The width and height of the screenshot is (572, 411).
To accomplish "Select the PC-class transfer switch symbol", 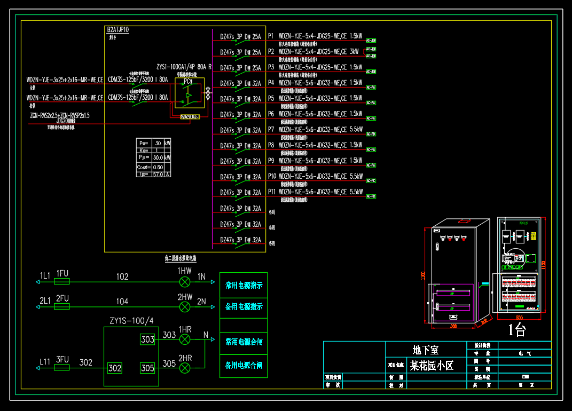I will (190, 93).
